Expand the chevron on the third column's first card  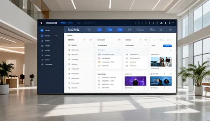[x=145, y=45]
